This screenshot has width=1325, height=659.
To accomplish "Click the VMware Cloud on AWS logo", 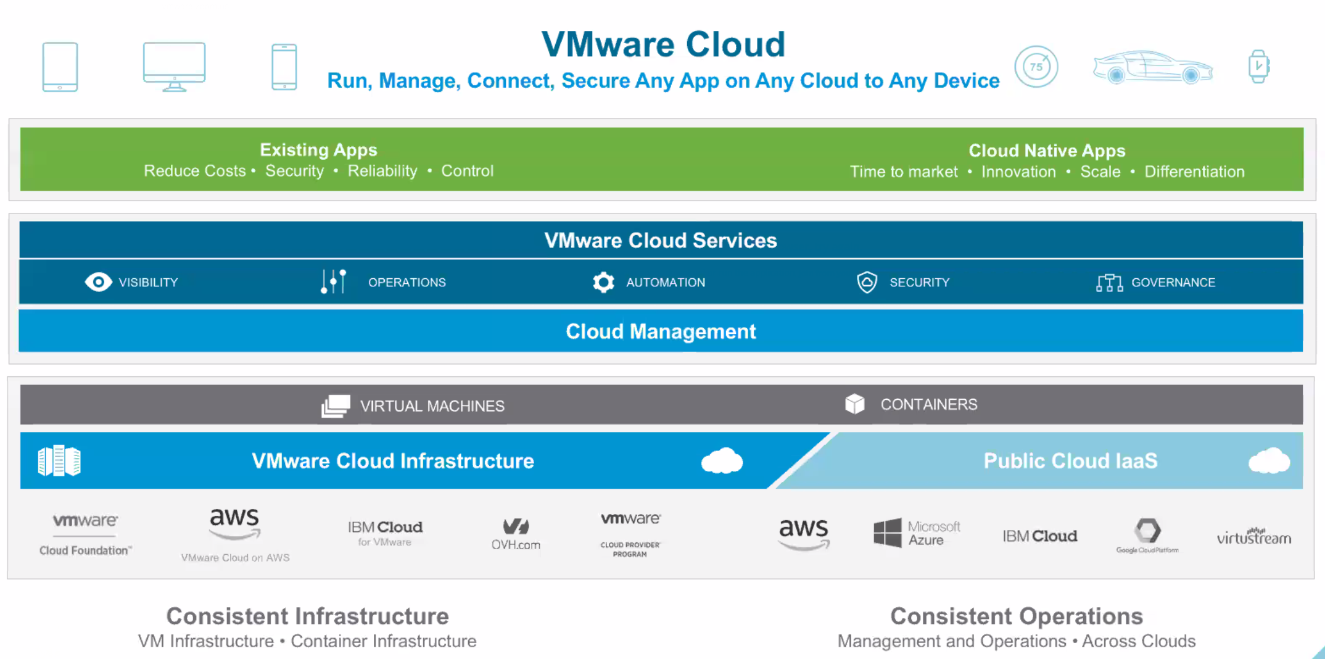I will [235, 536].
